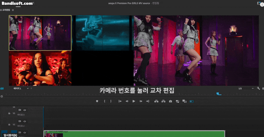The image size is (264, 137).
Task: Click the workspace icon near top right
Action: click(x=258, y=3)
